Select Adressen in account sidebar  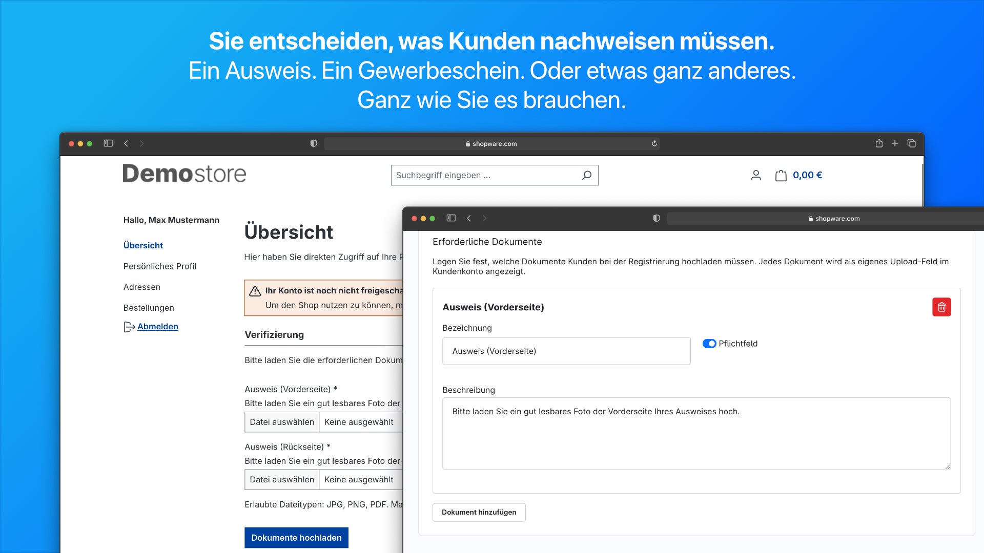click(142, 287)
